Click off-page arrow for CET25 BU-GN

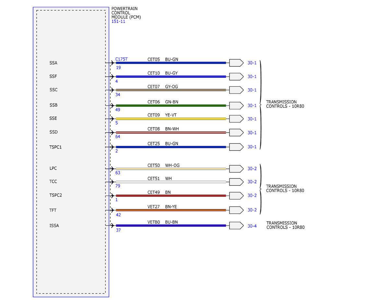(236, 147)
